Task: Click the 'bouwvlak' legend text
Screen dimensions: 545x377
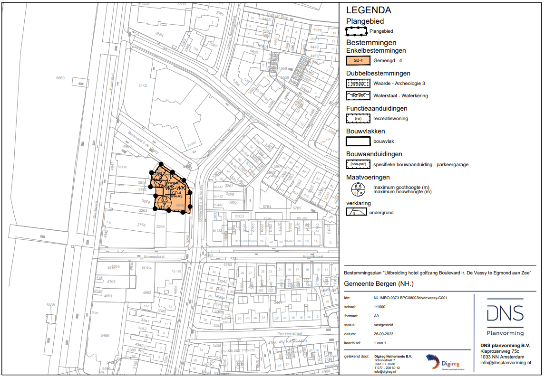Action: click(x=384, y=141)
